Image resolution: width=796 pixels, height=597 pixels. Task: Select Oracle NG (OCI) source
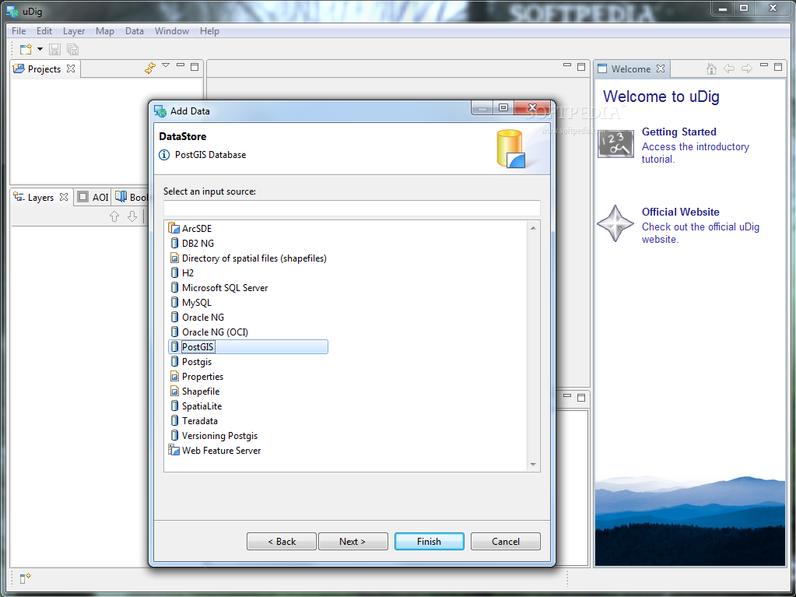coord(209,332)
